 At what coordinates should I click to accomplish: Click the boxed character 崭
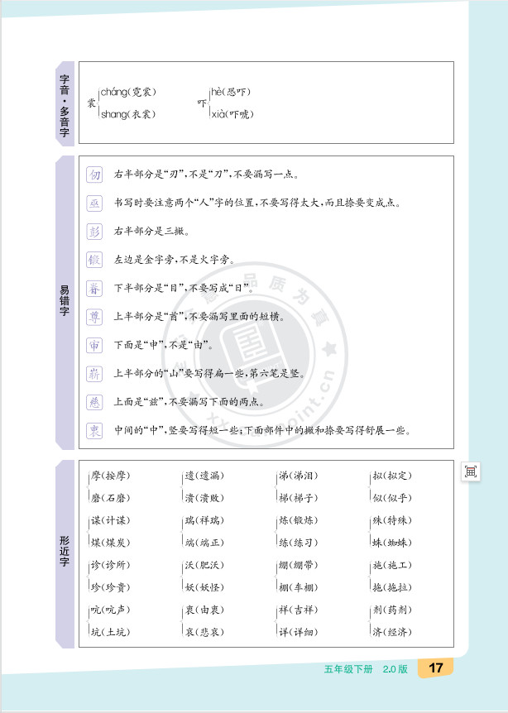coord(95,374)
